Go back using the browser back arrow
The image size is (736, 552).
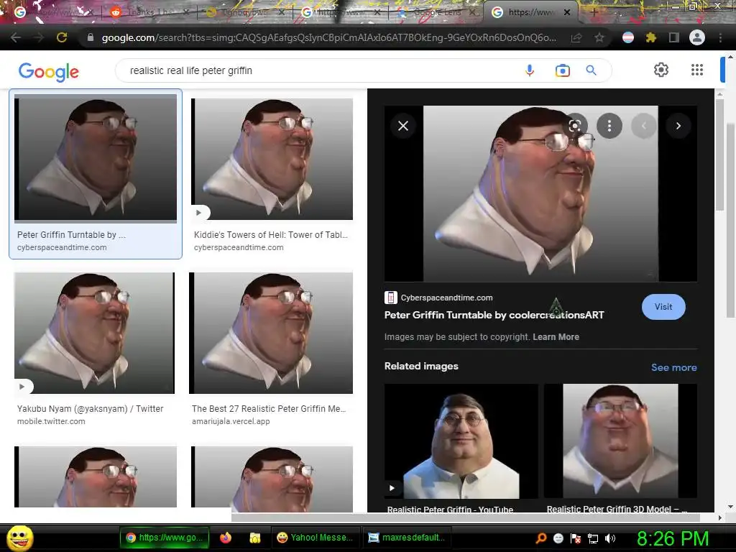pyautogui.click(x=15, y=37)
